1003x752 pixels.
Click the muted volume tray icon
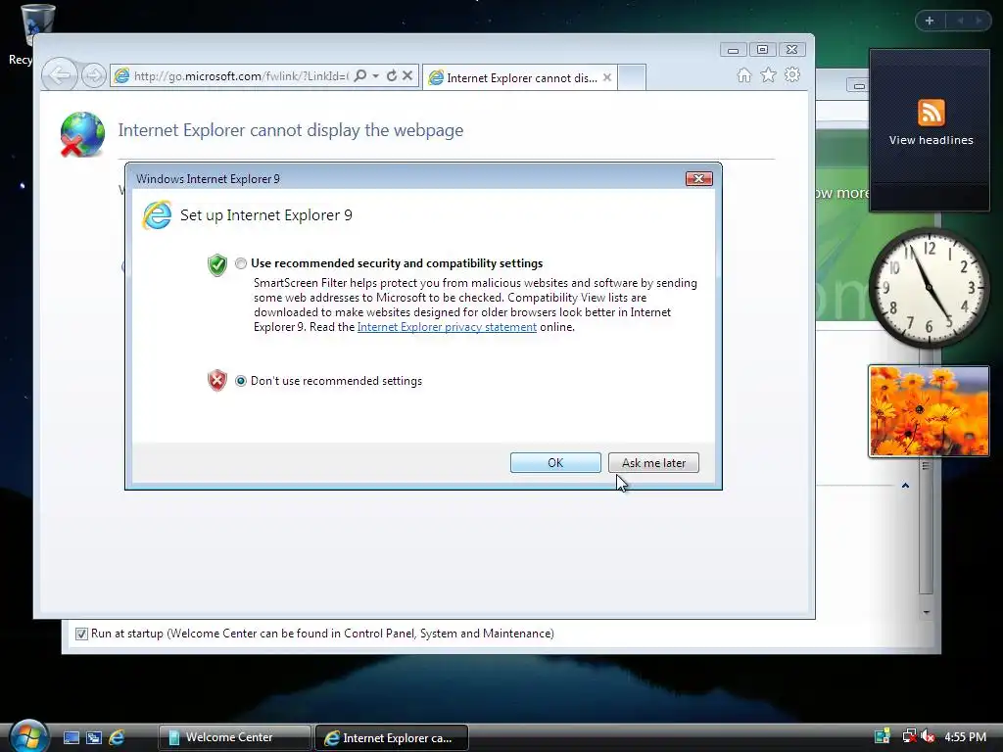point(927,736)
